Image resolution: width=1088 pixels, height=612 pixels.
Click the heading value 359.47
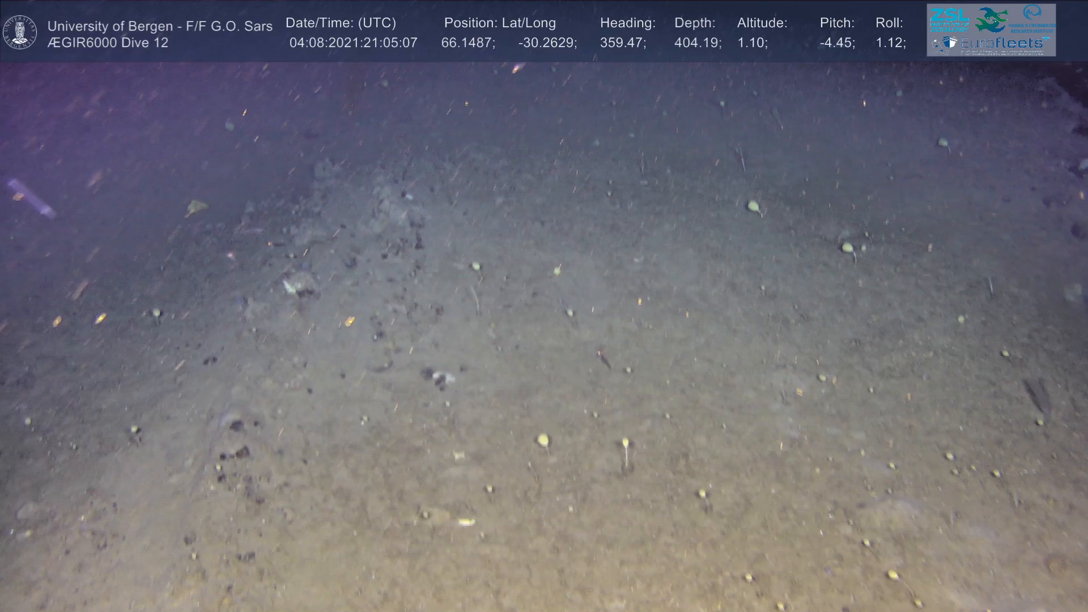tap(623, 43)
